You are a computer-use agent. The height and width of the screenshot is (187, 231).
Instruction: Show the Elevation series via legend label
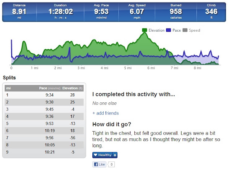(x=156, y=30)
